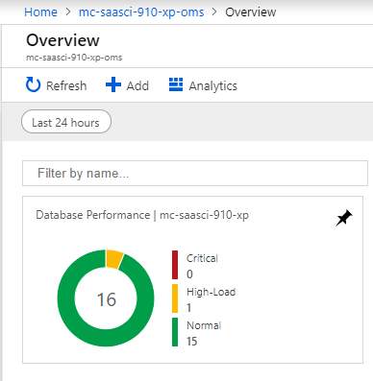Click the yellow High-Load legend swatch
This screenshot has width=373, height=381.
tap(175, 298)
